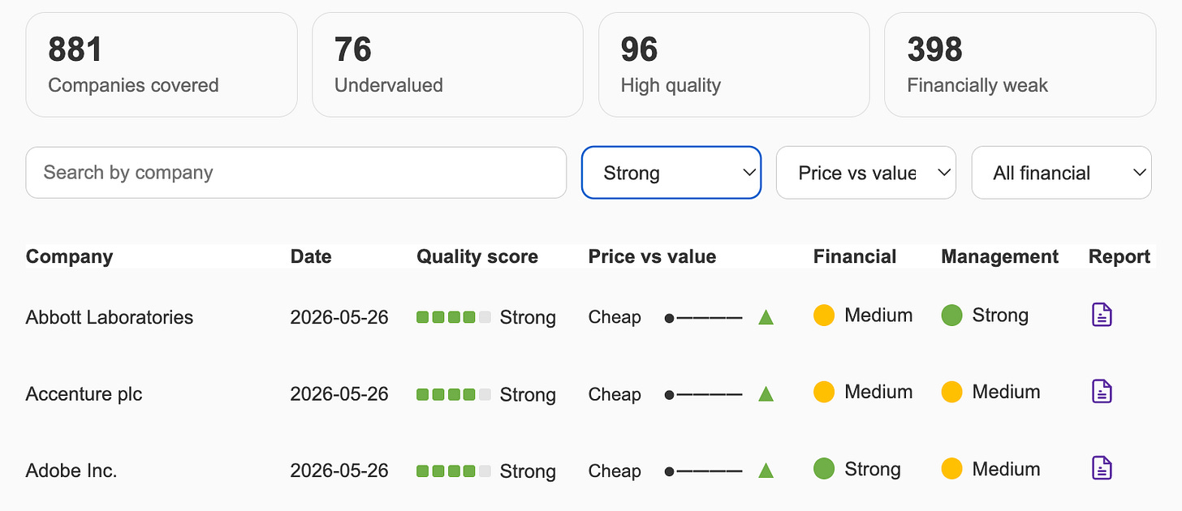Click the green triangle in Abbott Laboratories row

(x=766, y=317)
